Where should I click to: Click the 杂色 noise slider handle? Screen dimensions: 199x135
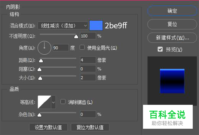(x=39, y=115)
